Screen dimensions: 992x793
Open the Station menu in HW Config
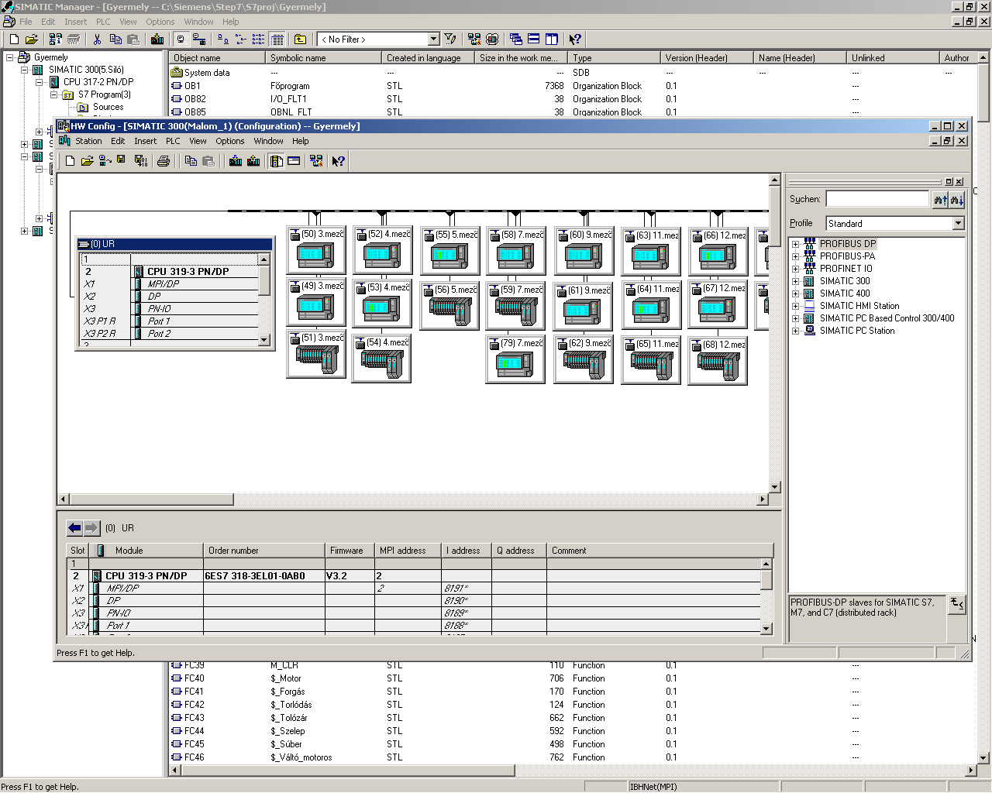pyautogui.click(x=88, y=141)
